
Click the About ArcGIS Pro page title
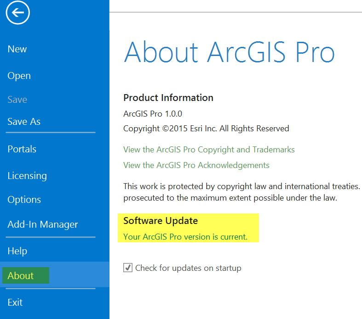[x=229, y=51]
